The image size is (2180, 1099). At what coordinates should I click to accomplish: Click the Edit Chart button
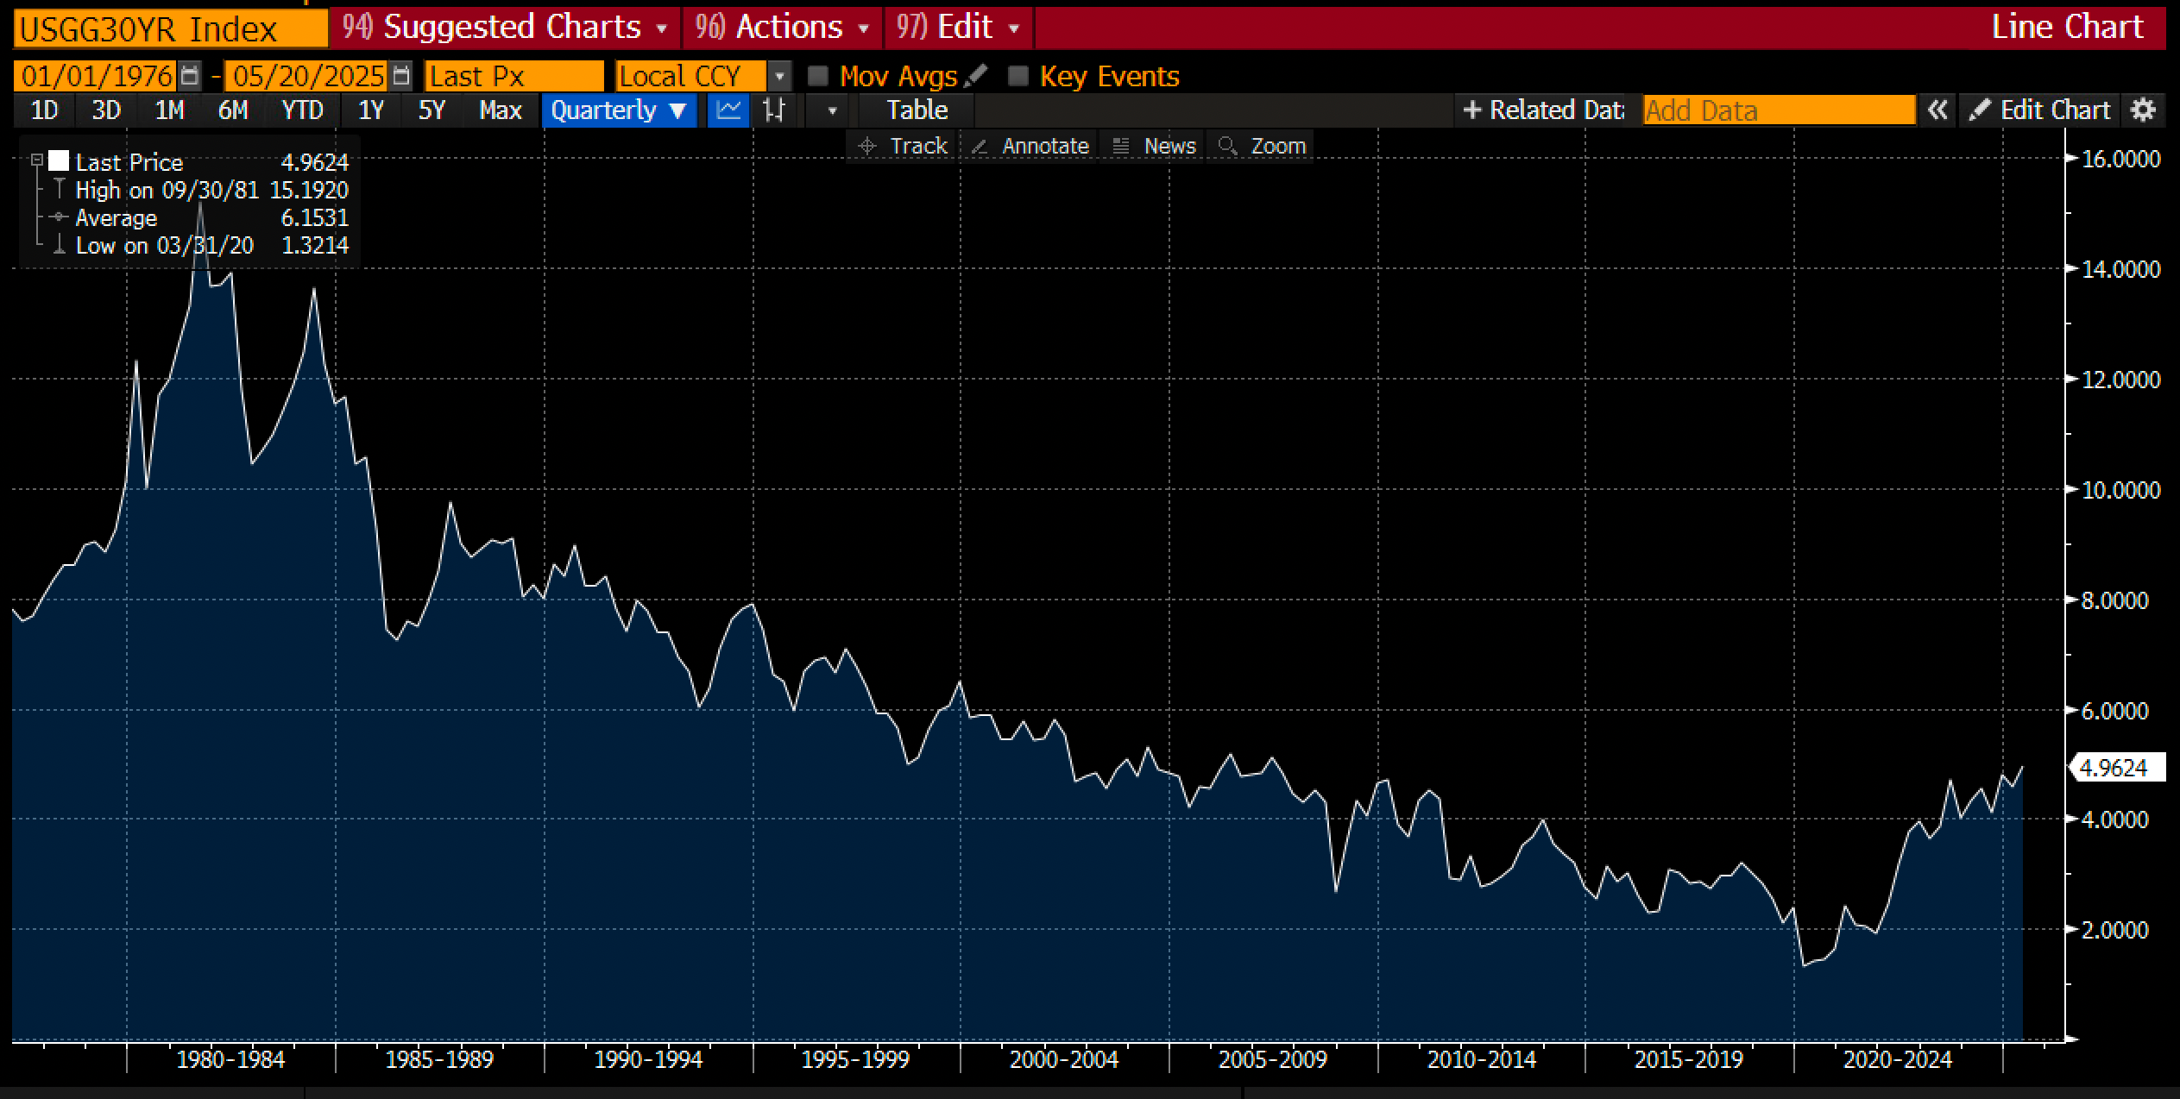tap(2040, 110)
